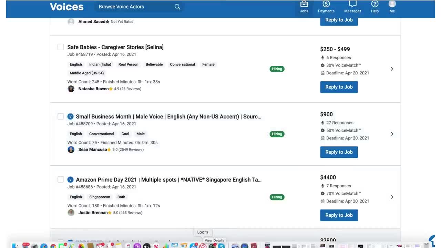Open Sean Mancuso's profile name
This screenshot has width=441, height=248.
click(93, 149)
